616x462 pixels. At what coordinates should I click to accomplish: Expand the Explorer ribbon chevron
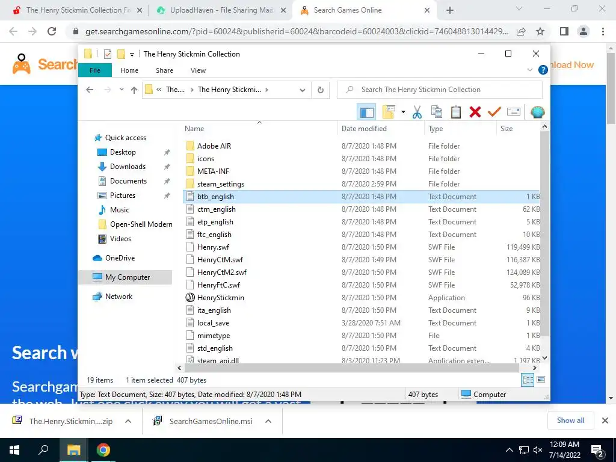[x=529, y=70]
